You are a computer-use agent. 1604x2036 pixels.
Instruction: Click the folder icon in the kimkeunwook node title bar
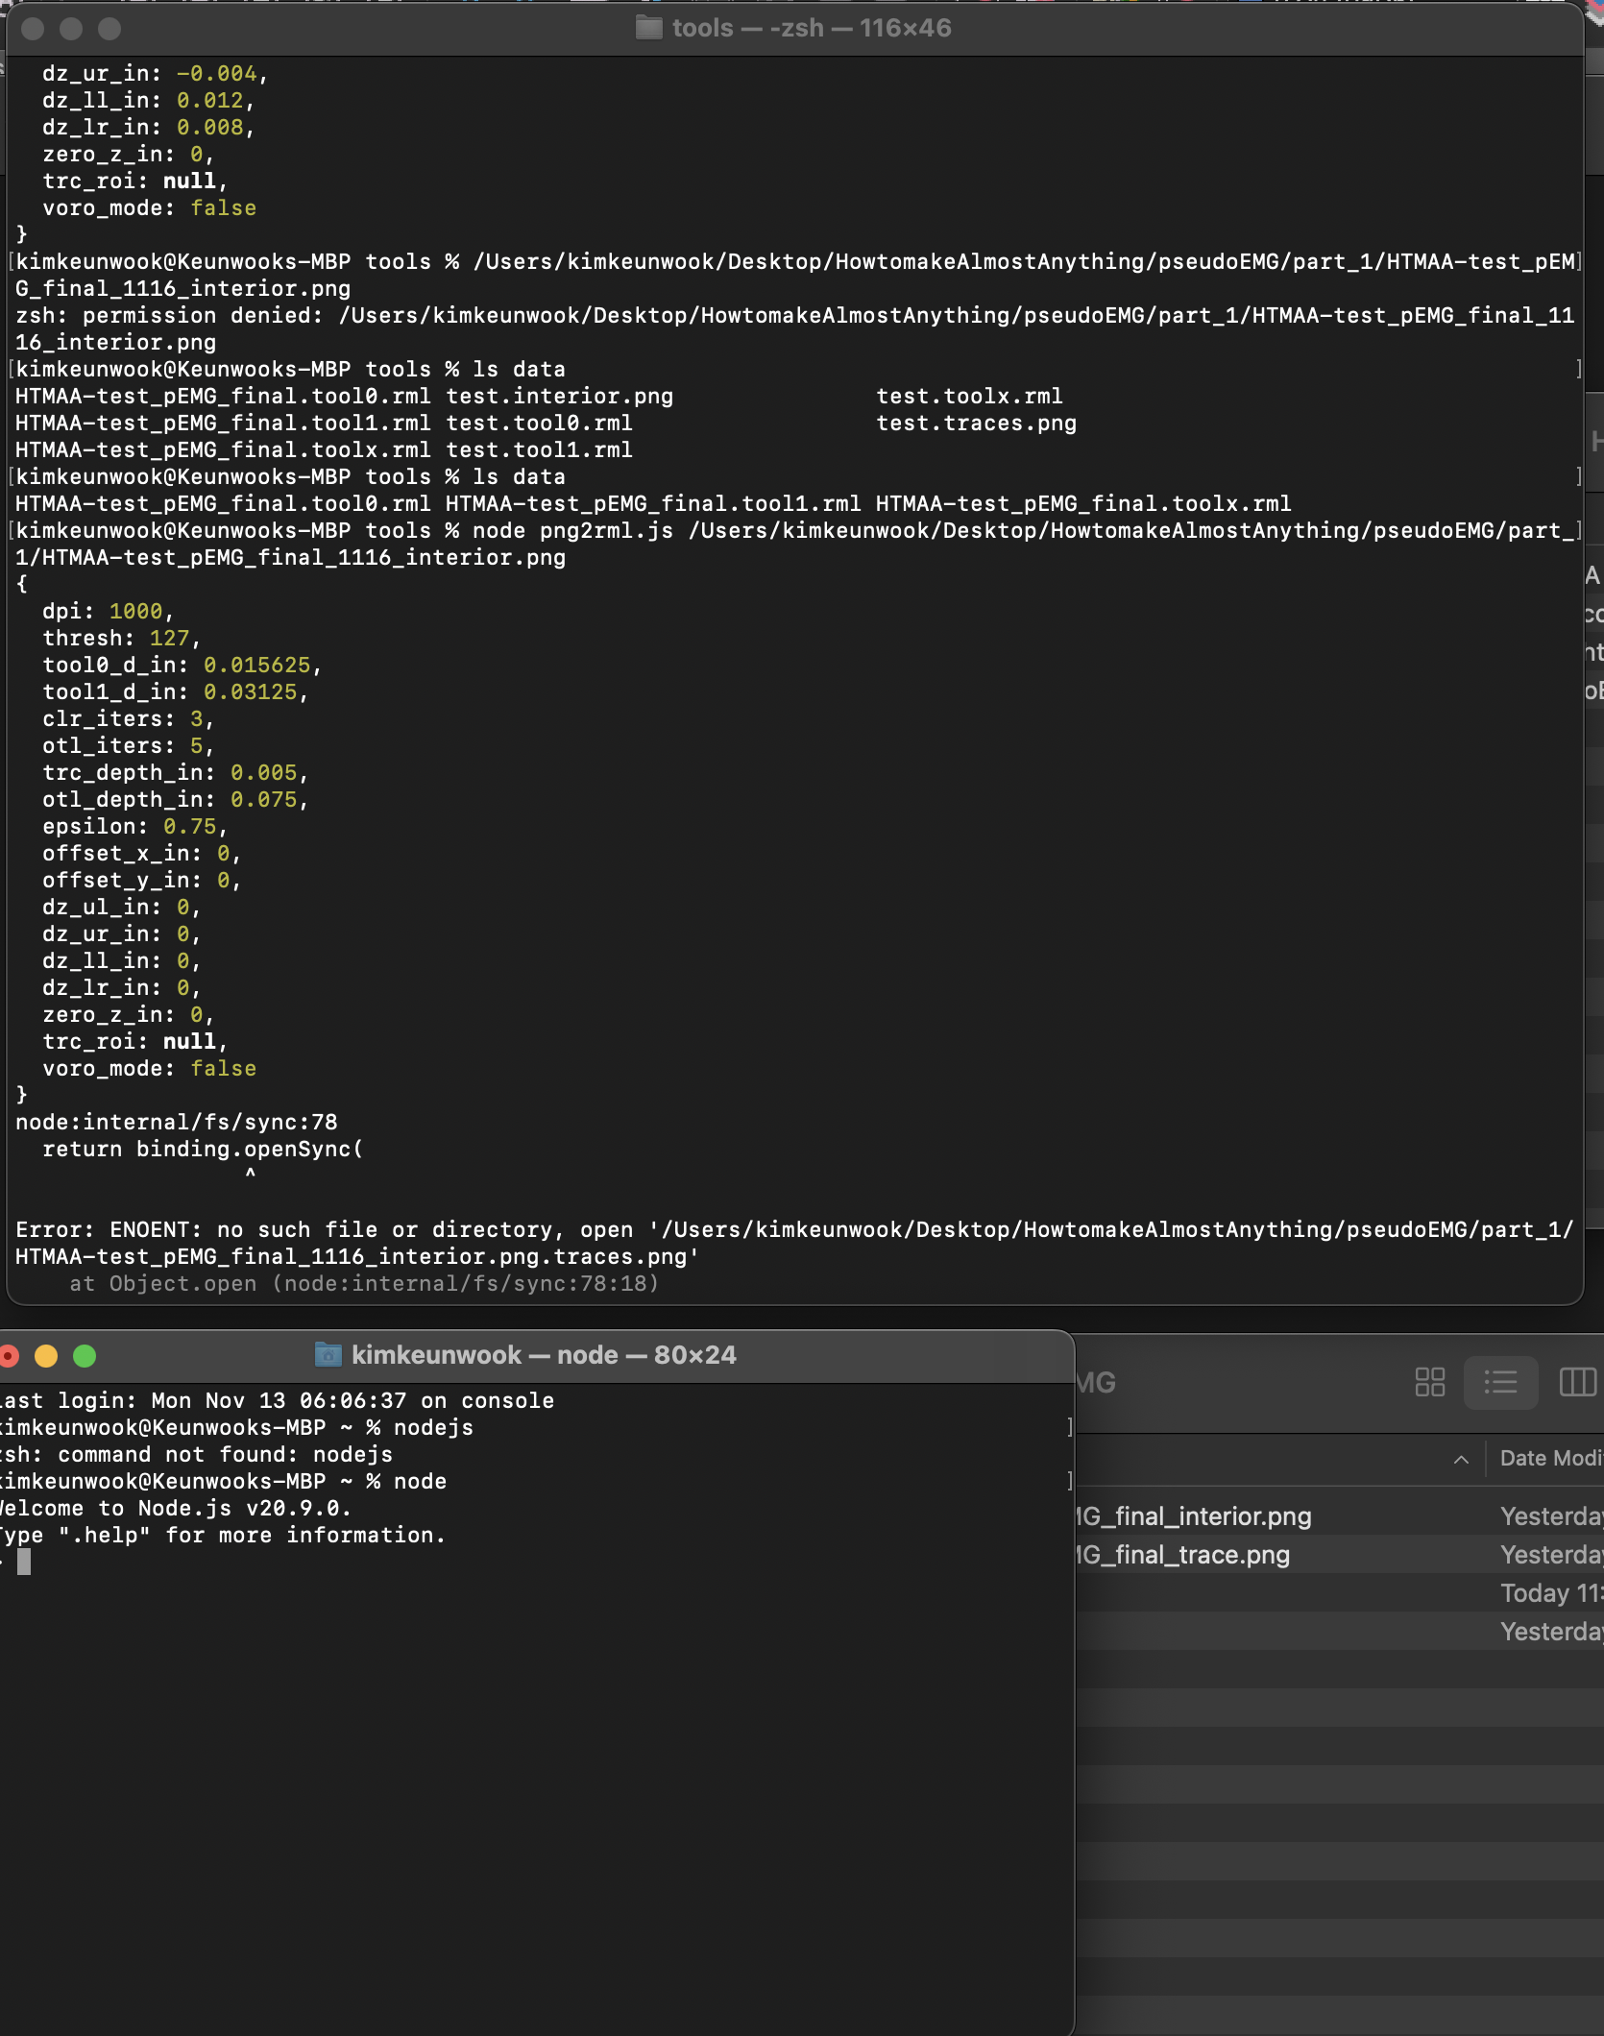[328, 1354]
